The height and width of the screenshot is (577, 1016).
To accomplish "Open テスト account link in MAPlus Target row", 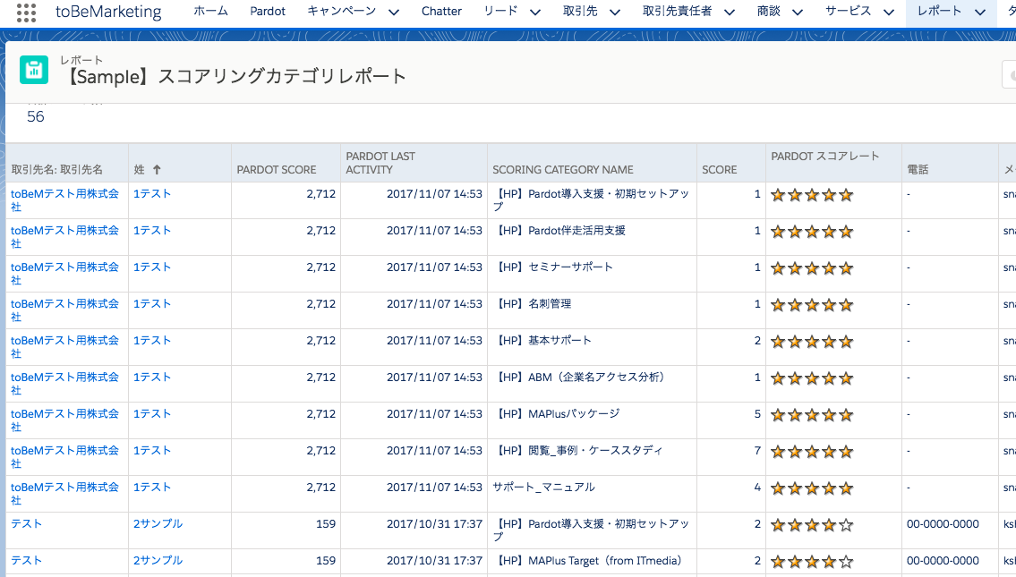I will pyautogui.click(x=27, y=561).
